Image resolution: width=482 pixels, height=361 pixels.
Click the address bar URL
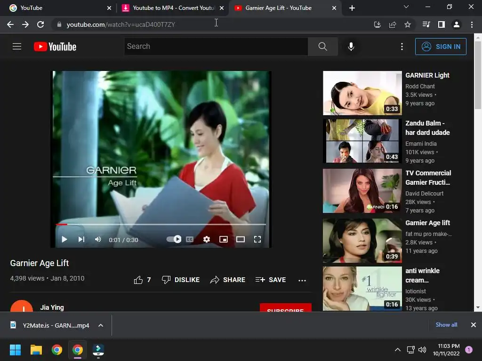(121, 24)
